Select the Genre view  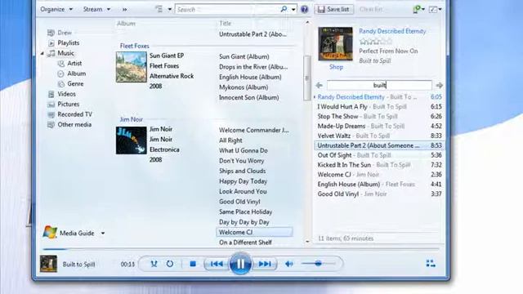click(75, 83)
